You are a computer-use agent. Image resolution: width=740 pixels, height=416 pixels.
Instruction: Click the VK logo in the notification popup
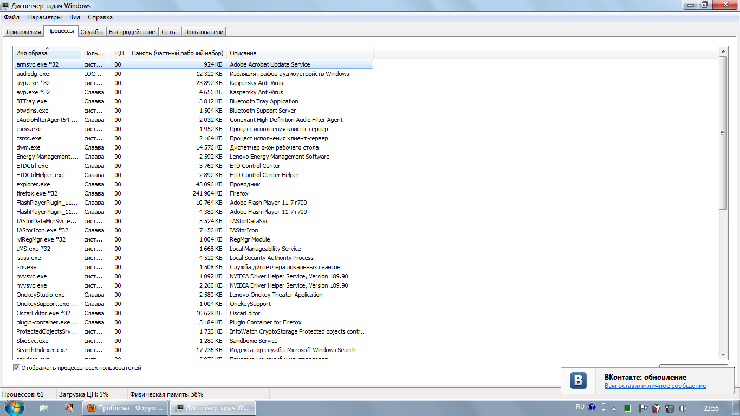pos(579,381)
